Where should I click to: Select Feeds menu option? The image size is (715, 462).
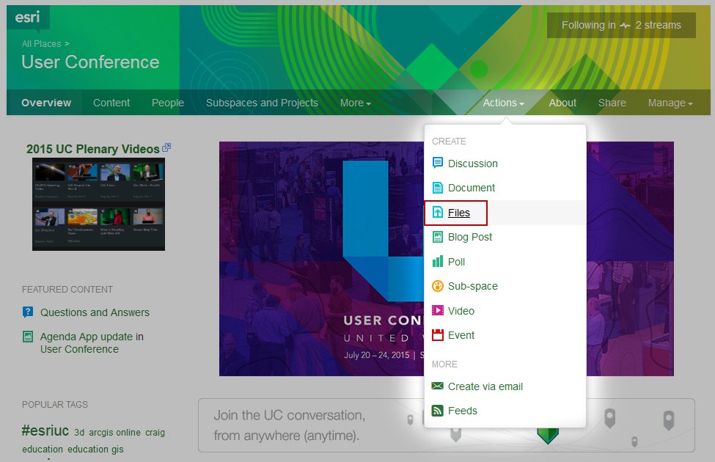tap(505, 411)
